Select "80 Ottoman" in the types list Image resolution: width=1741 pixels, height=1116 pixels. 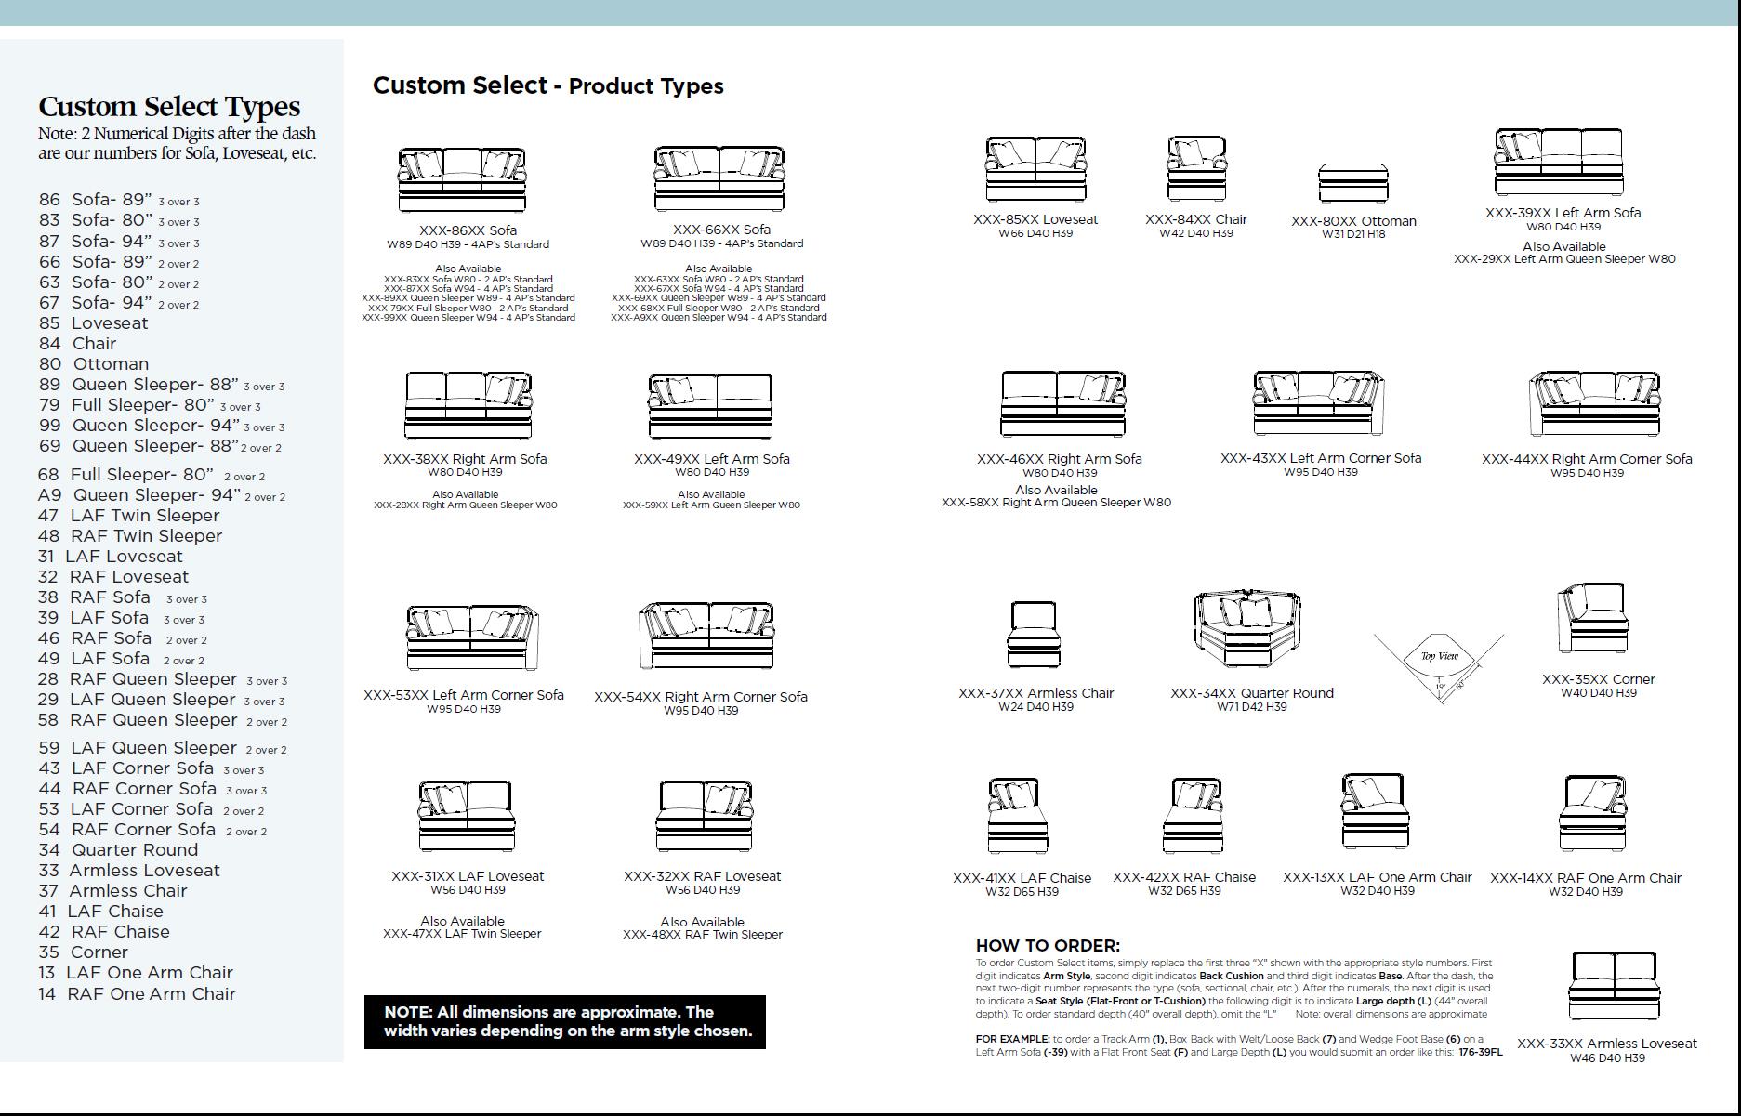pyautogui.click(x=94, y=364)
